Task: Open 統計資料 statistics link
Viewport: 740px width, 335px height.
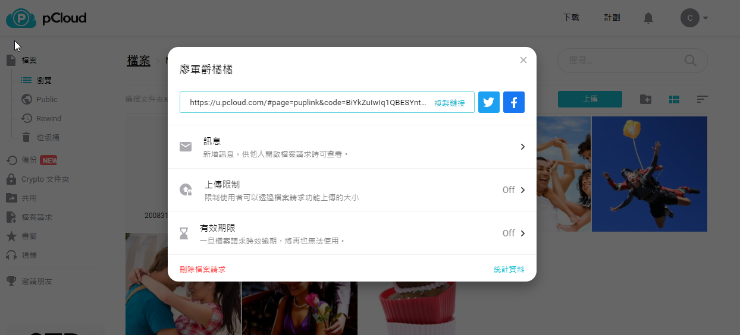Action: [509, 270]
